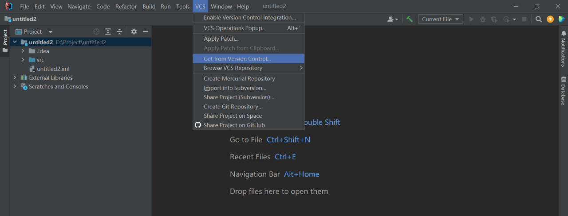Open Project panel gear options
The image size is (568, 216).
point(134,31)
